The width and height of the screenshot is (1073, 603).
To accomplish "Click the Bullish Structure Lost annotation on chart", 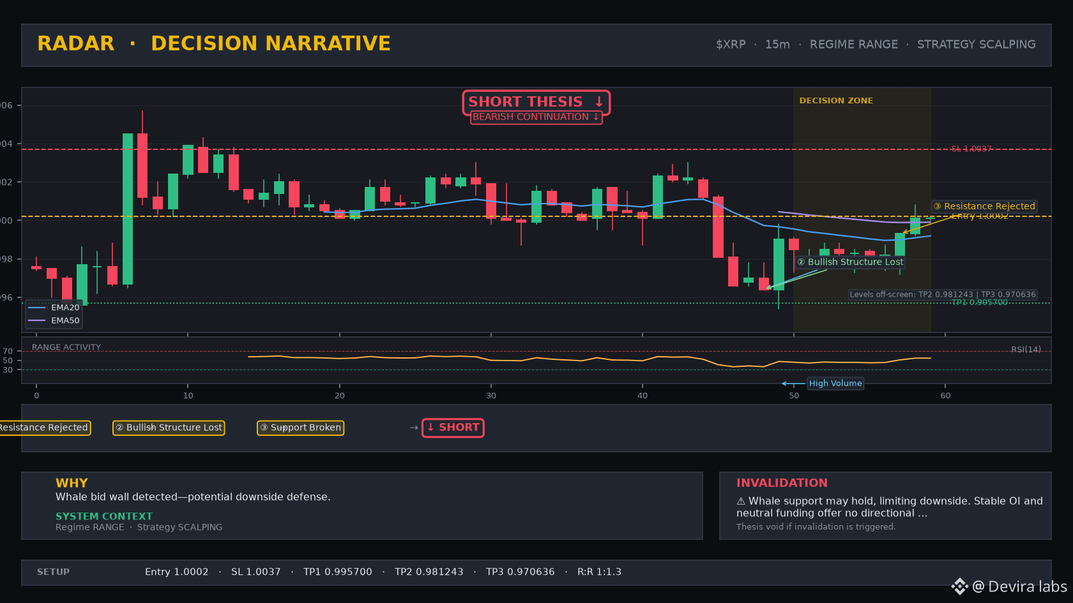I will 850,262.
